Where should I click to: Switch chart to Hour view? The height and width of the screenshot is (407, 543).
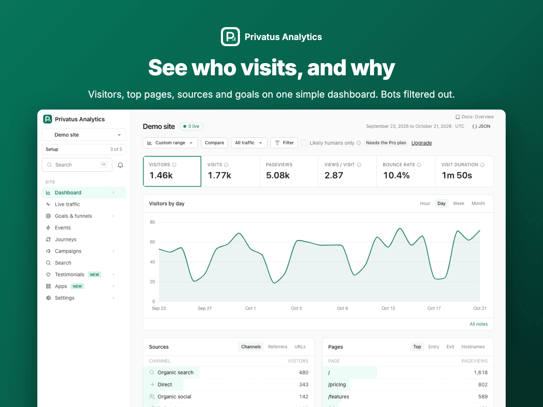pyautogui.click(x=425, y=203)
